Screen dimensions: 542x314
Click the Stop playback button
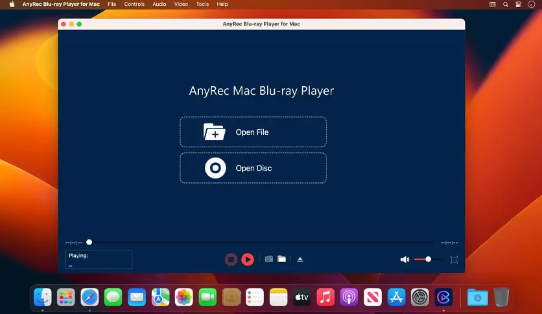(231, 260)
